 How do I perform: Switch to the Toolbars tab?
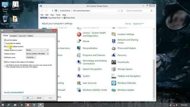(30, 36)
